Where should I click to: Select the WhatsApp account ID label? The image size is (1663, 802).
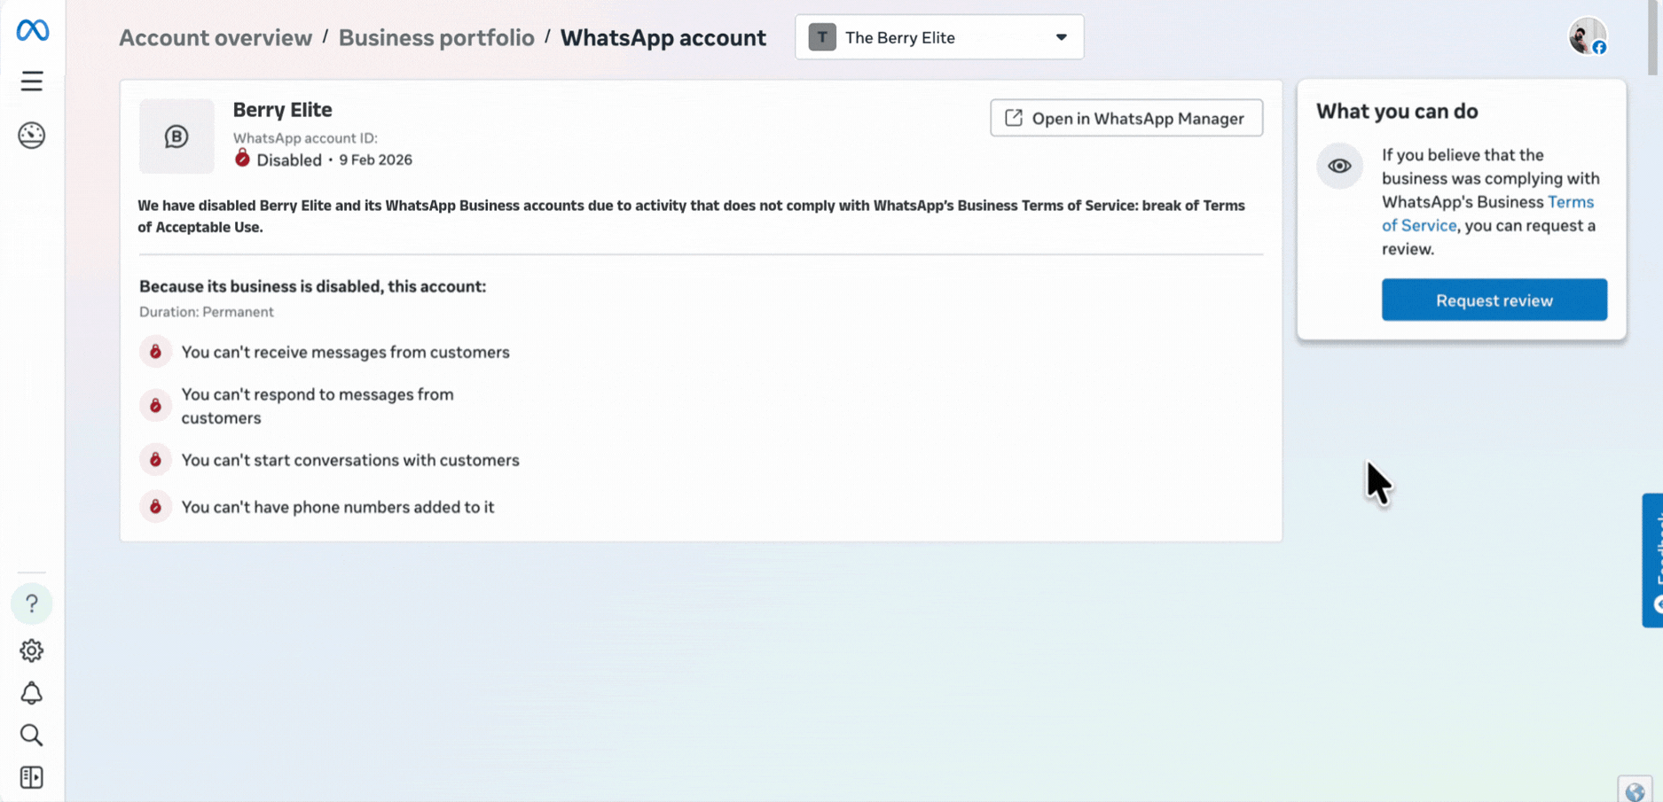coord(305,137)
